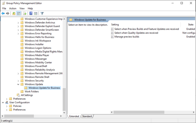Select the 'Manage preview builds' setting
This screenshot has width=196, height=123.
click(127, 37)
